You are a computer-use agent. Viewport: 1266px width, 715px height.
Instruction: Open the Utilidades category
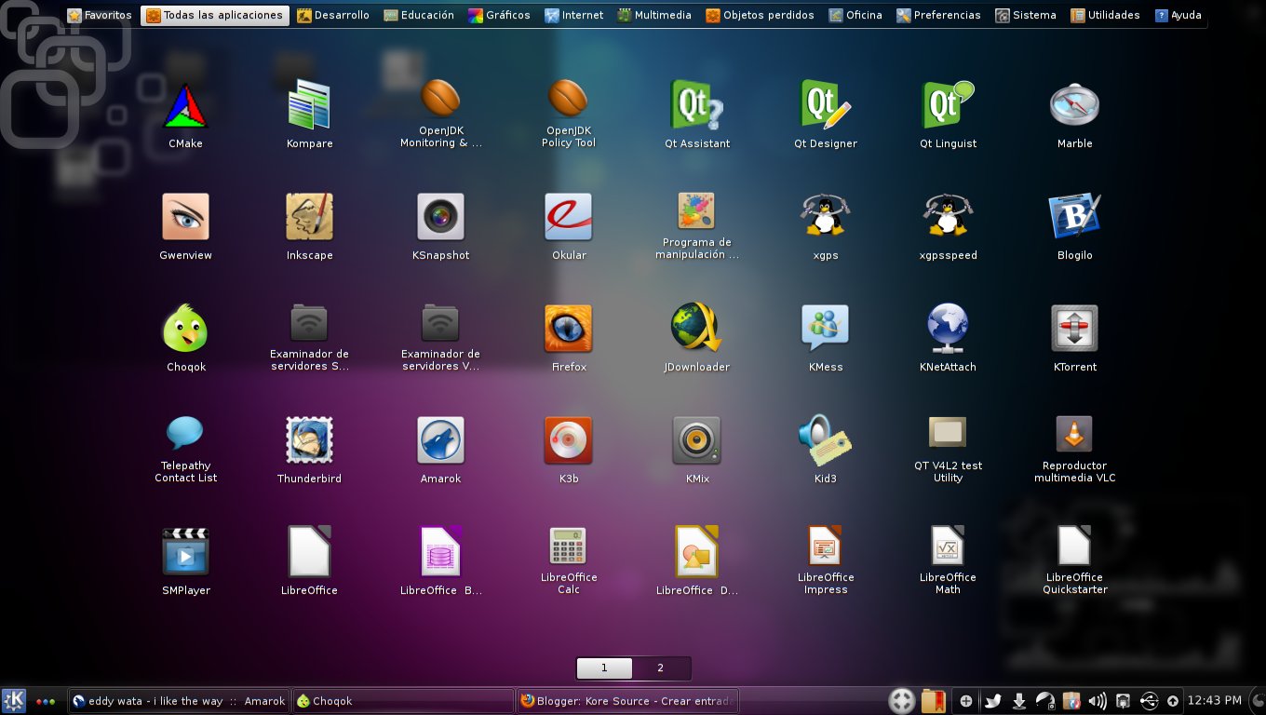[1106, 15]
